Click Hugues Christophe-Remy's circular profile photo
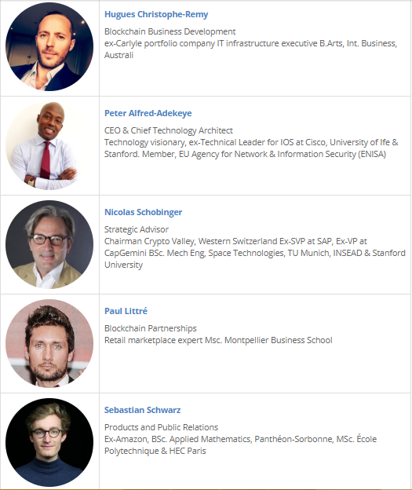Image resolution: width=412 pixels, height=490 pixels. 49,47
